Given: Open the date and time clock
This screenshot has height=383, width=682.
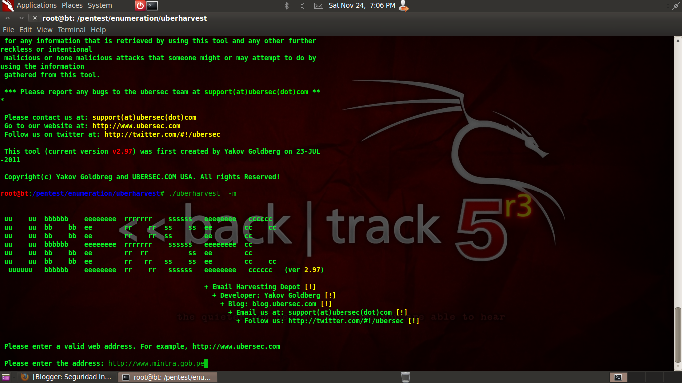Looking at the screenshot, I should [362, 5].
